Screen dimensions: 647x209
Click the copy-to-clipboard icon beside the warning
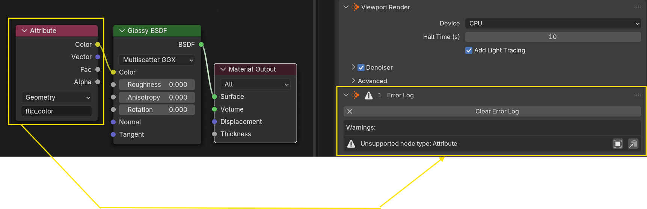click(x=633, y=144)
